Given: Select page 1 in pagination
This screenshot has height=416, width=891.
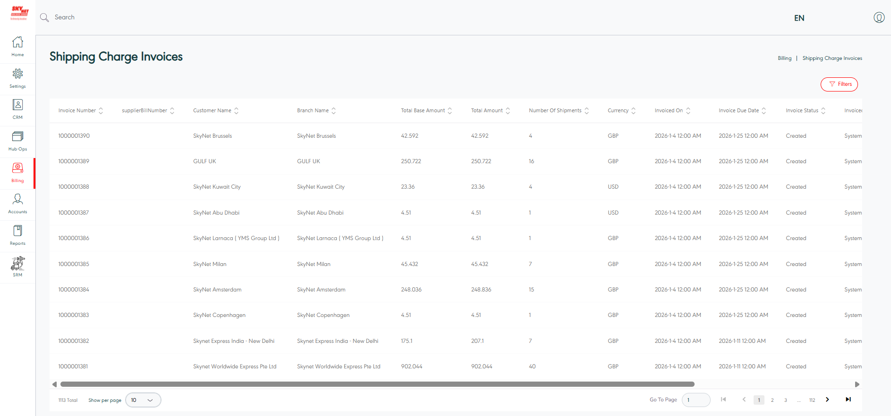Looking at the screenshot, I should tap(759, 400).
